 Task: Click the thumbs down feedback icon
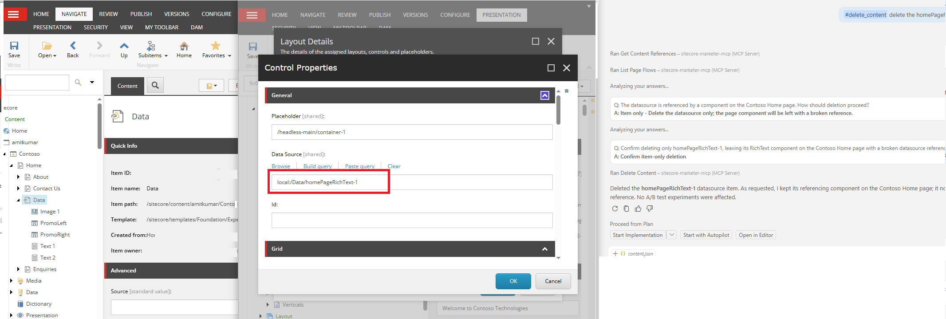point(650,209)
